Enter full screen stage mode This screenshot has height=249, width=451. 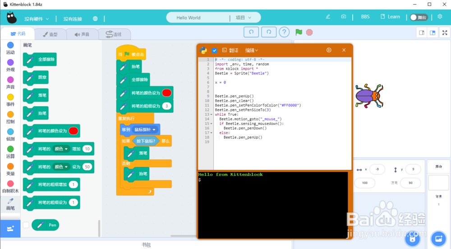pyautogui.click(x=445, y=33)
